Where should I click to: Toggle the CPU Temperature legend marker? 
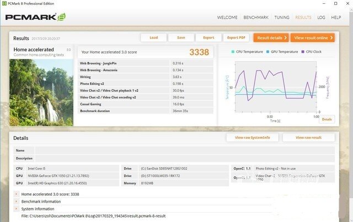tap(233, 51)
